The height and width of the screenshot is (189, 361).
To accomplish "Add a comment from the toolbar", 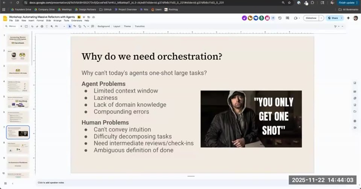I will click(x=93, y=26).
